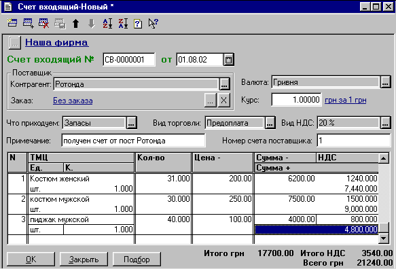Viewport: 396px width, 269px height.
Task: Move row up with black arrow
Action: click(75, 24)
